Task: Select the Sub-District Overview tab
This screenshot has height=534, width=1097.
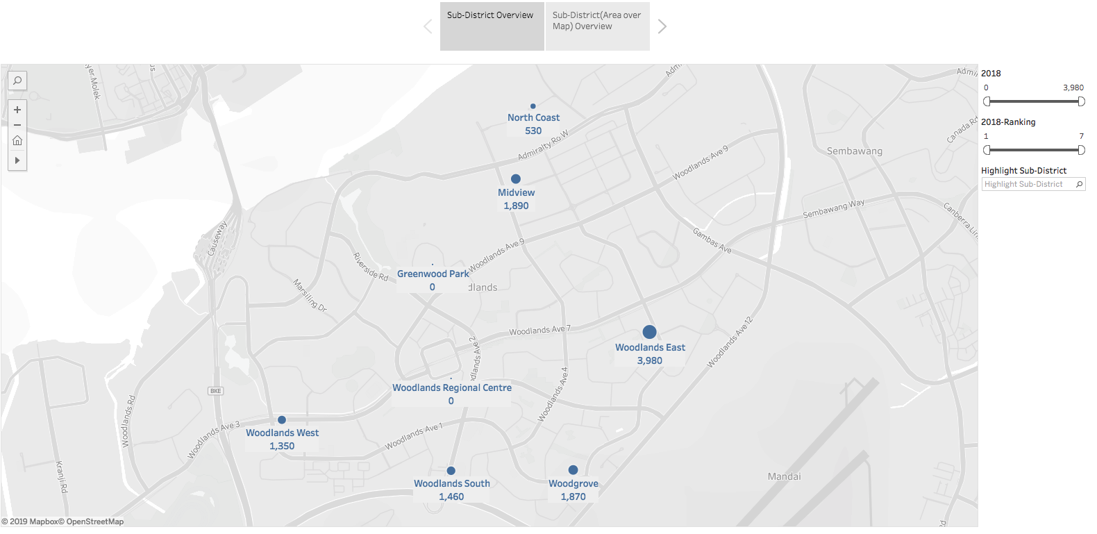Action: [492, 26]
